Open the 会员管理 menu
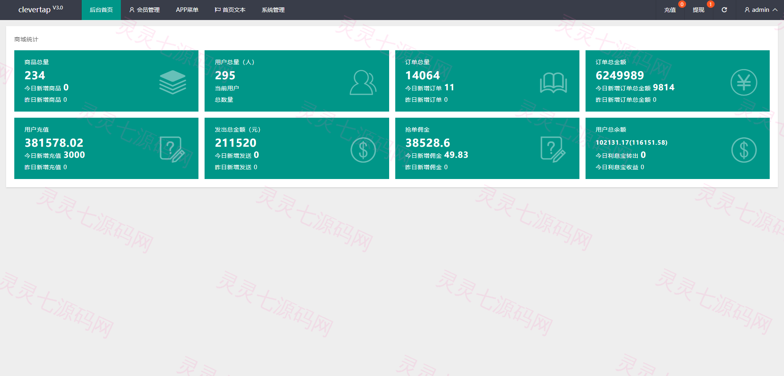Image resolution: width=784 pixels, height=376 pixels. (x=145, y=10)
